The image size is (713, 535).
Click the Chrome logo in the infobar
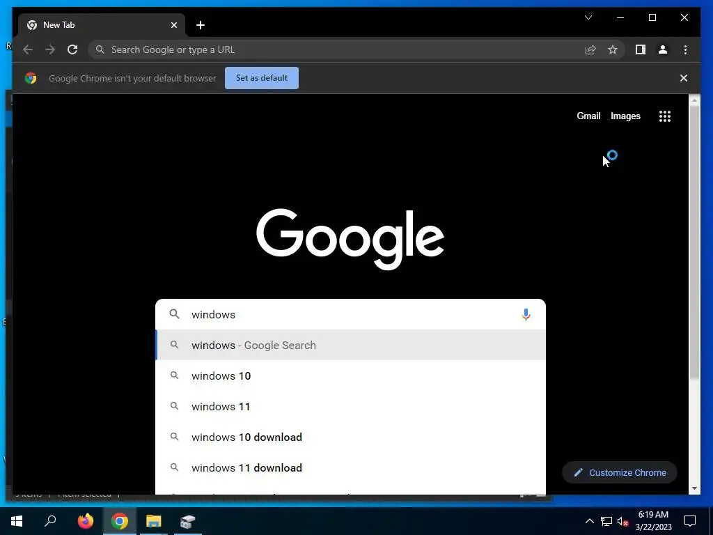coord(31,78)
